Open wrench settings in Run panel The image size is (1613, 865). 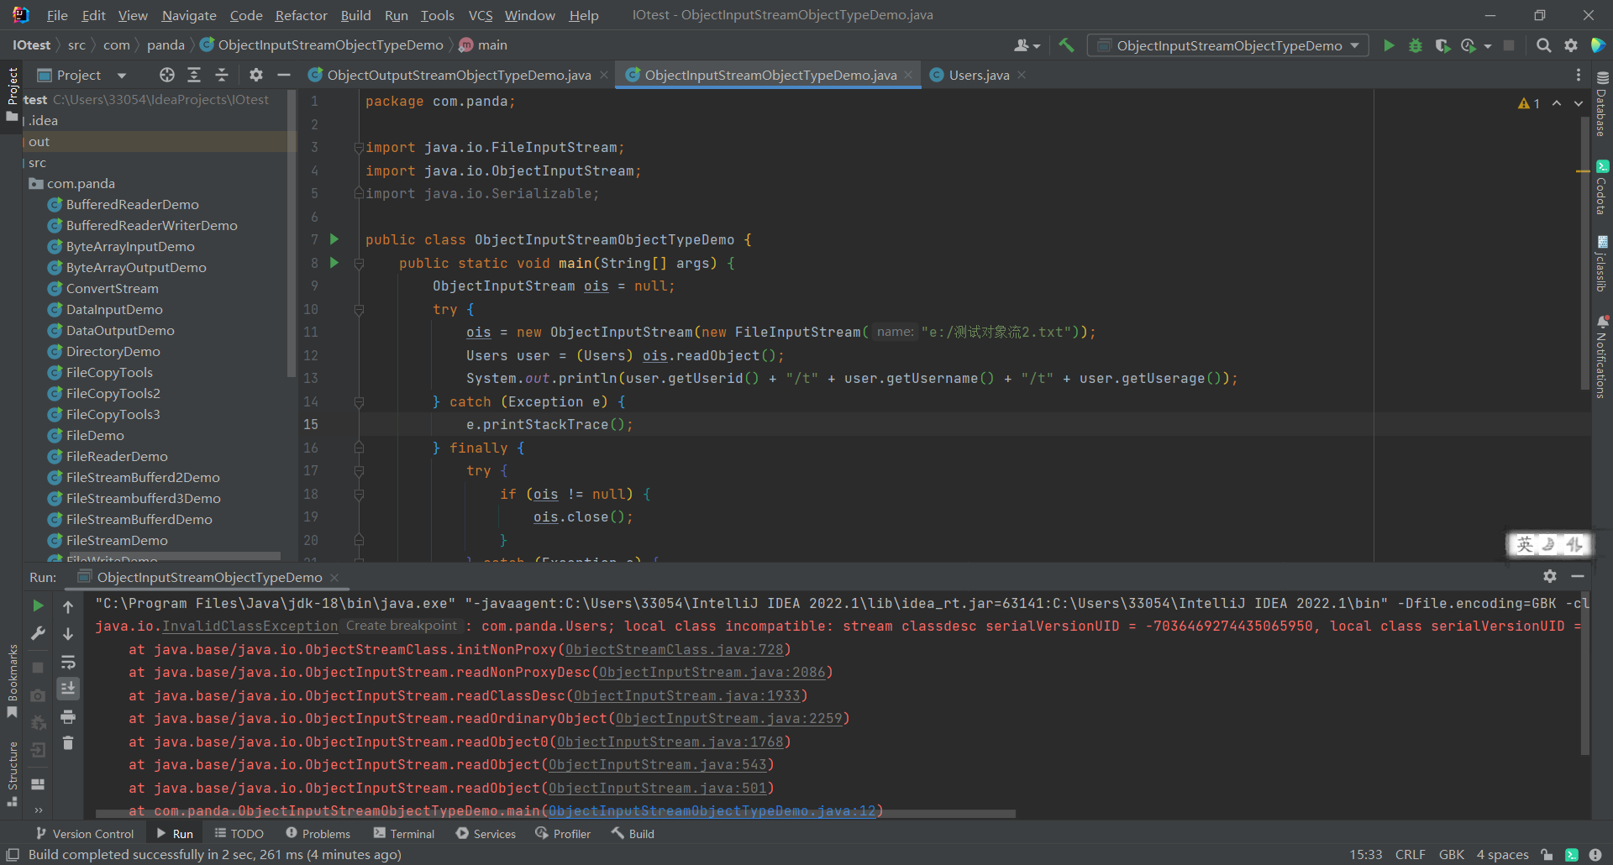point(38,633)
